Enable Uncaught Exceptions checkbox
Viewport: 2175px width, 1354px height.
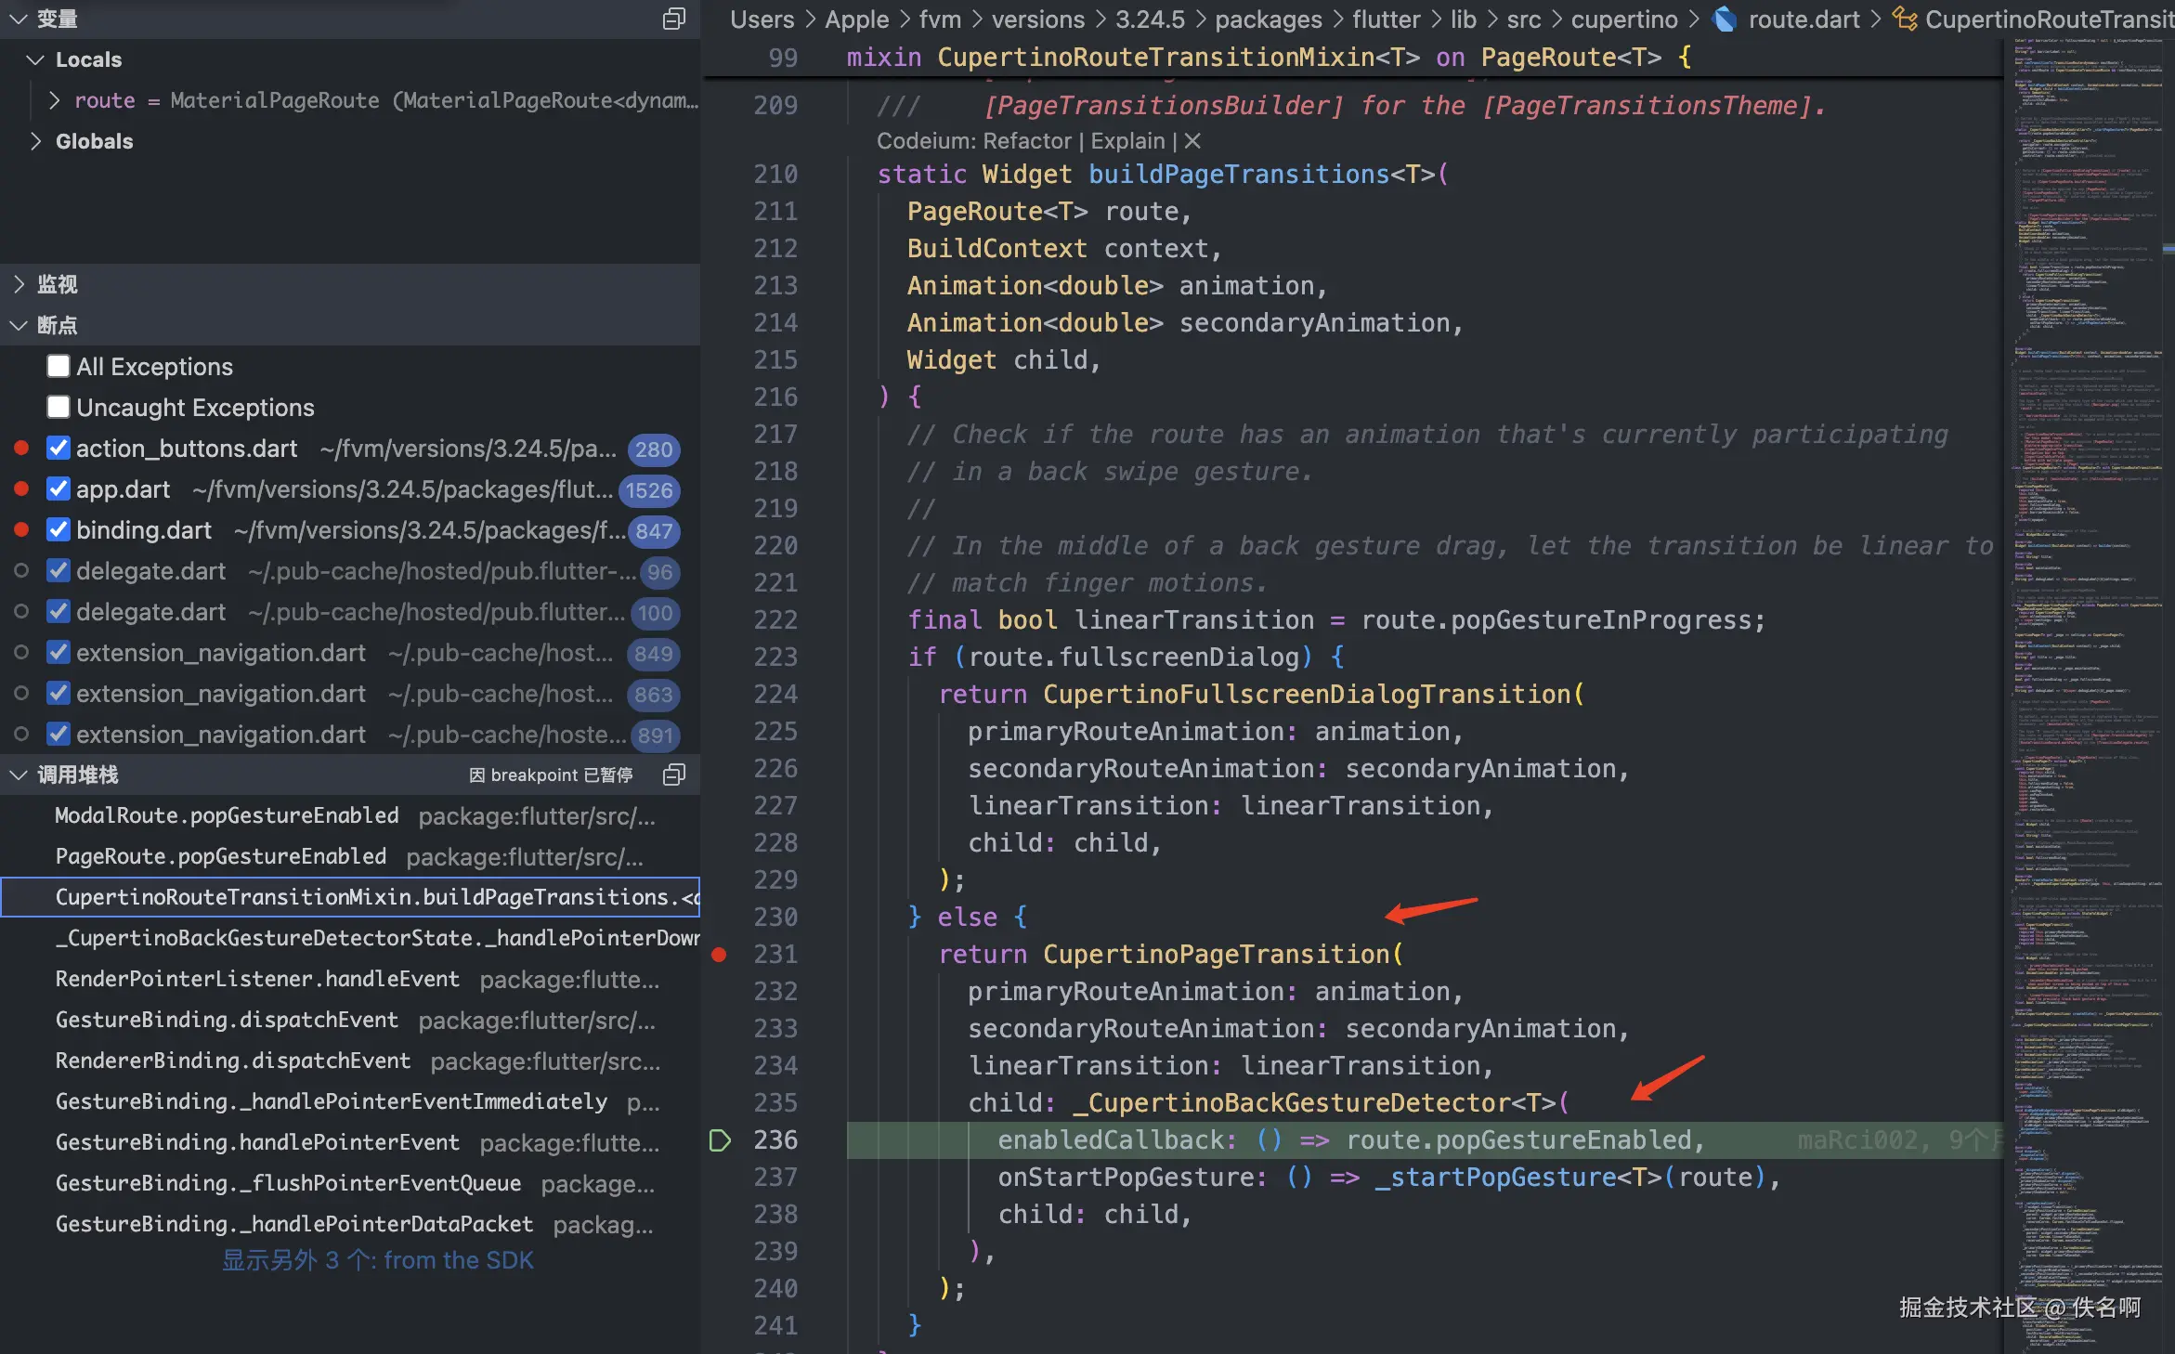coord(59,408)
